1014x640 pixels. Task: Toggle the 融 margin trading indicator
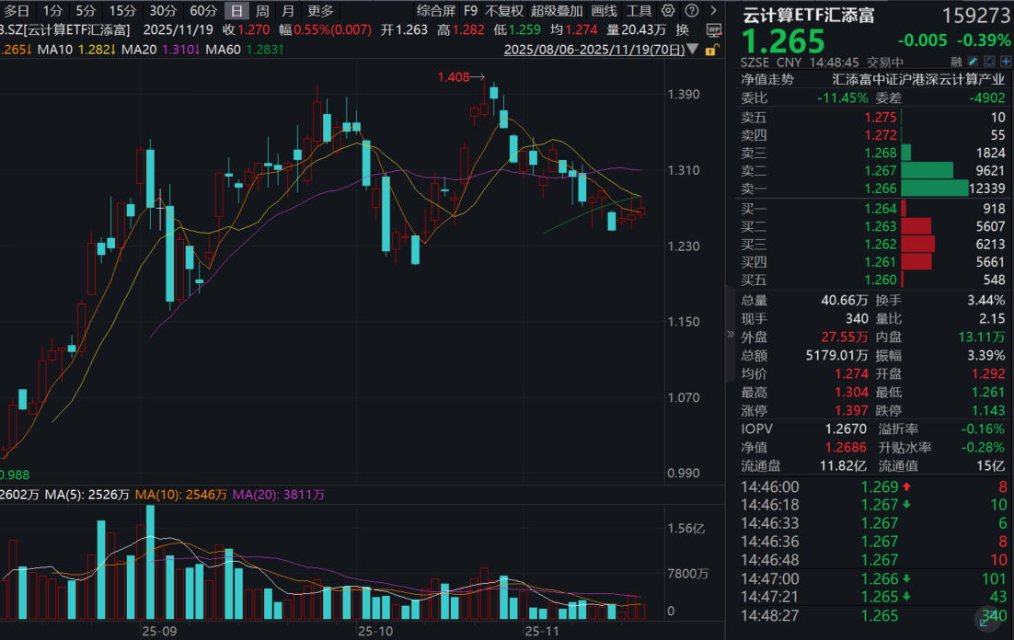pyautogui.click(x=956, y=63)
